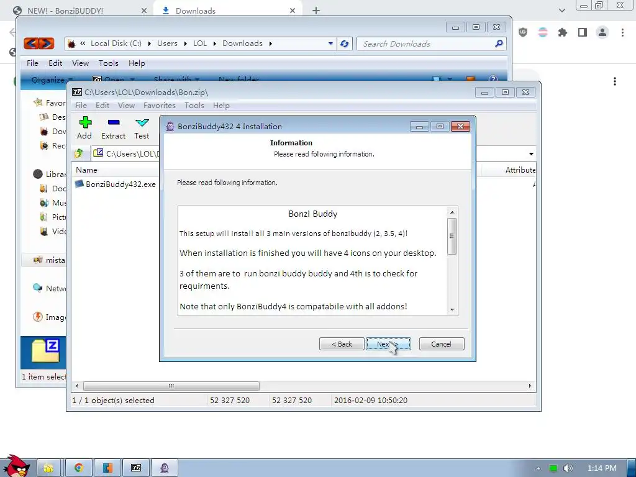The image size is (636, 477).
Task: Switch to Downloads Chrome tab
Action: pos(227,11)
